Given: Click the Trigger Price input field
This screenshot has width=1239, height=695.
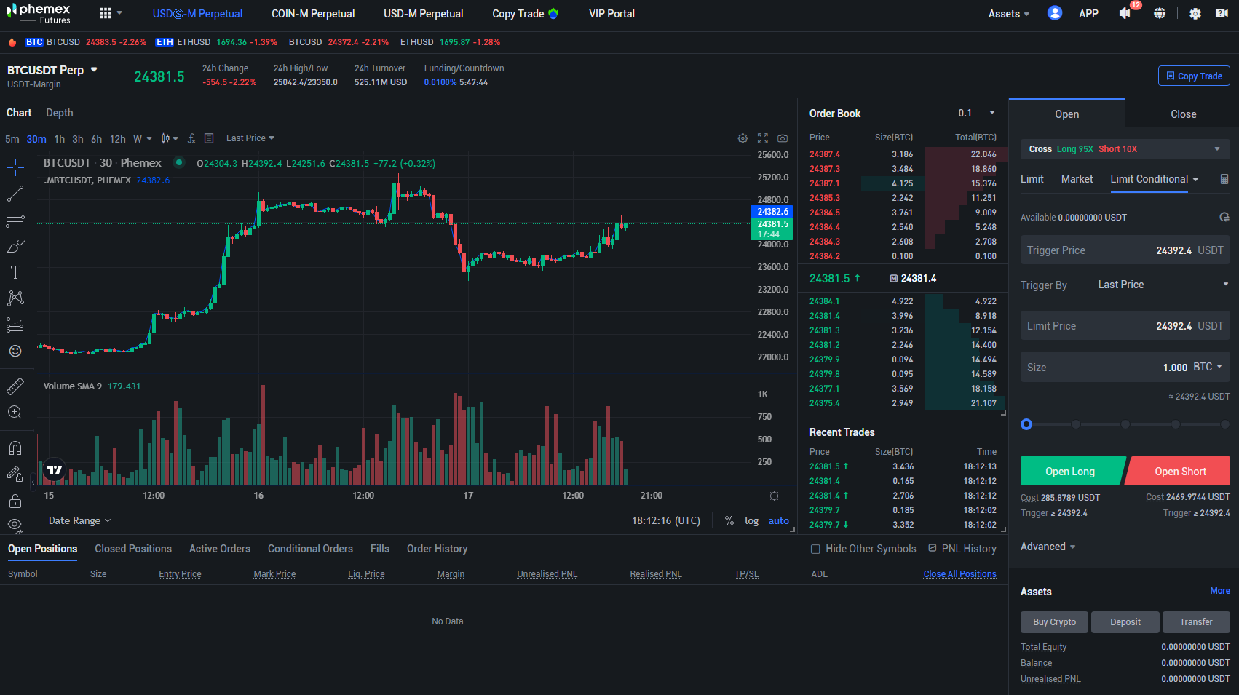Looking at the screenshot, I should point(1125,250).
